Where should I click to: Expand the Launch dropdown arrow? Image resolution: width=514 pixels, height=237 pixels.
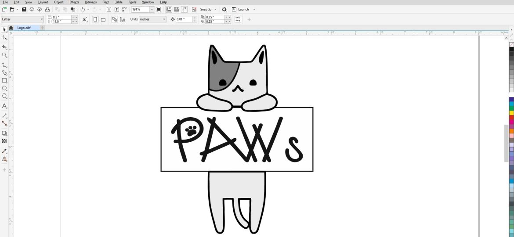(x=254, y=10)
